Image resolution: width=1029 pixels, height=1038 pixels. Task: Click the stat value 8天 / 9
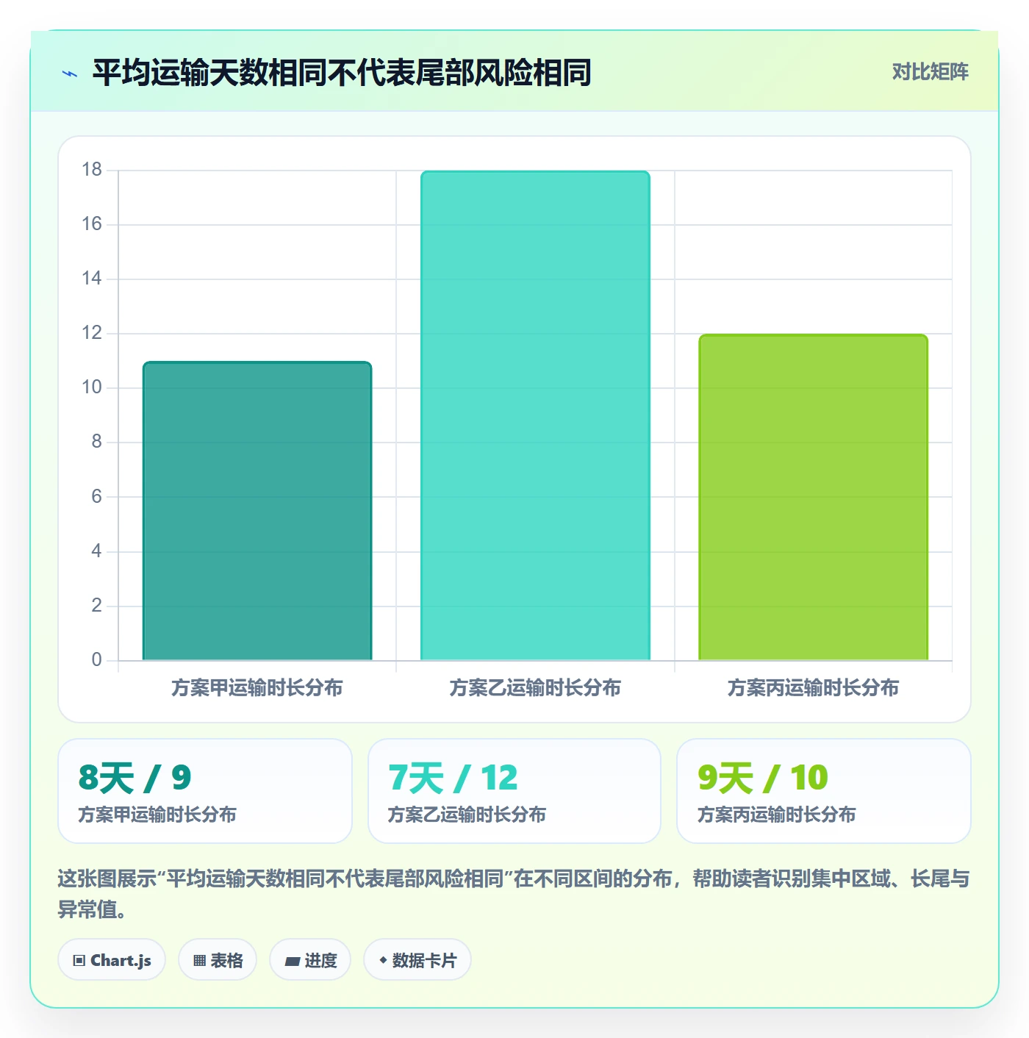pos(135,778)
